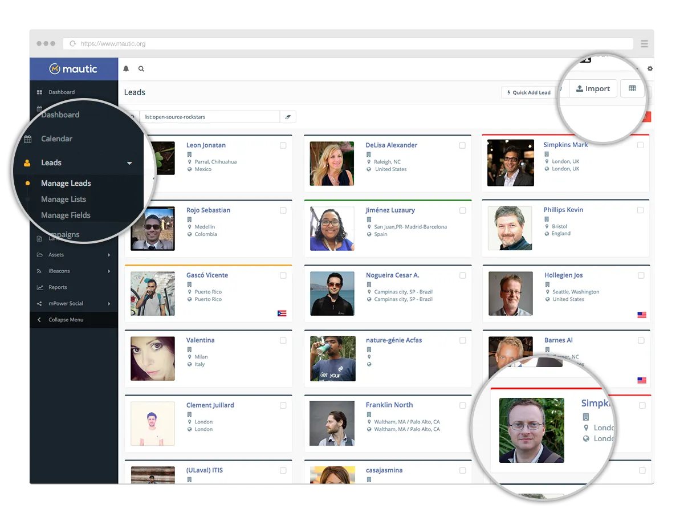684x513 pixels.
Task: Click the globe icon beside Colombia
Action: pos(190,234)
